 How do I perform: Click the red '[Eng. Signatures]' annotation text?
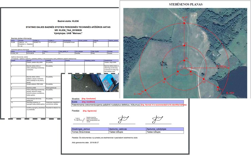point(89,111)
